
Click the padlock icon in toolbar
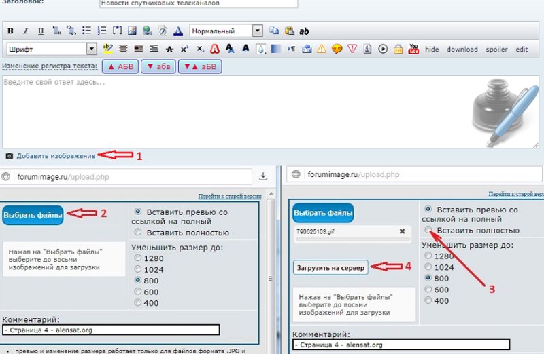398,50
